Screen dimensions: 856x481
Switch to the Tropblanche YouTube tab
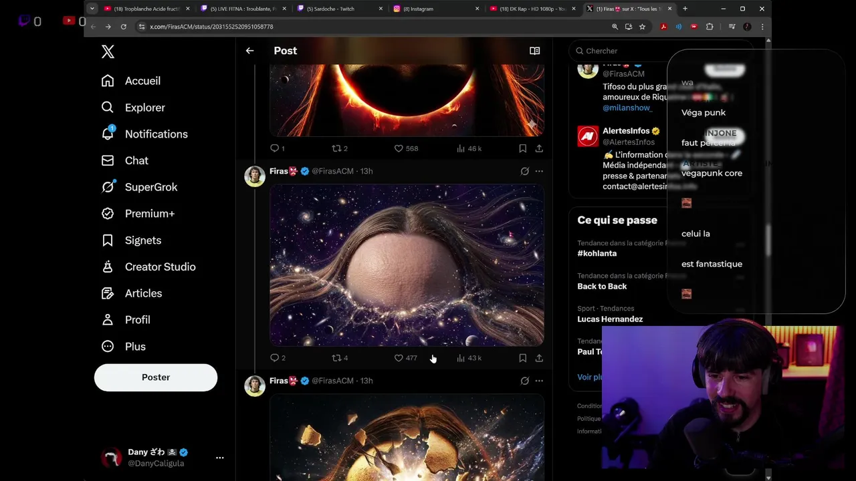click(146, 9)
